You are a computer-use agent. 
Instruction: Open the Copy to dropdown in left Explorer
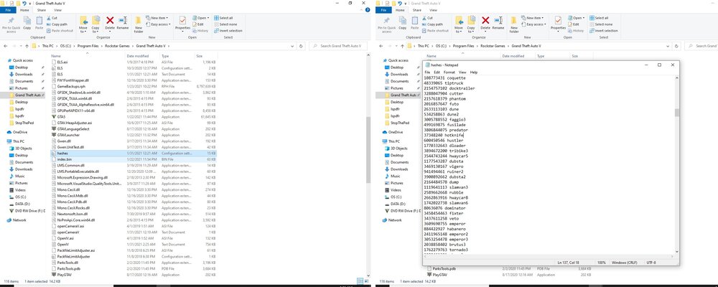click(95, 24)
